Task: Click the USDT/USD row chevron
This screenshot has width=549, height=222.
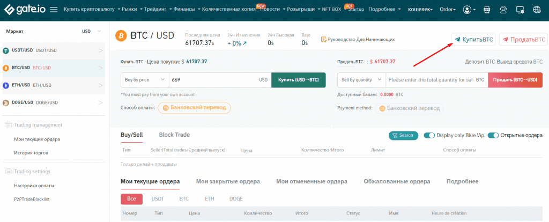Action: coord(100,50)
